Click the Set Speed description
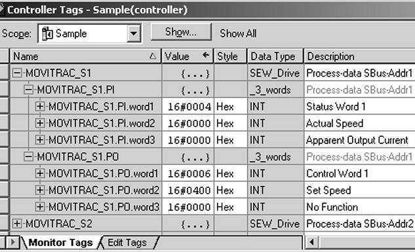 point(328,190)
